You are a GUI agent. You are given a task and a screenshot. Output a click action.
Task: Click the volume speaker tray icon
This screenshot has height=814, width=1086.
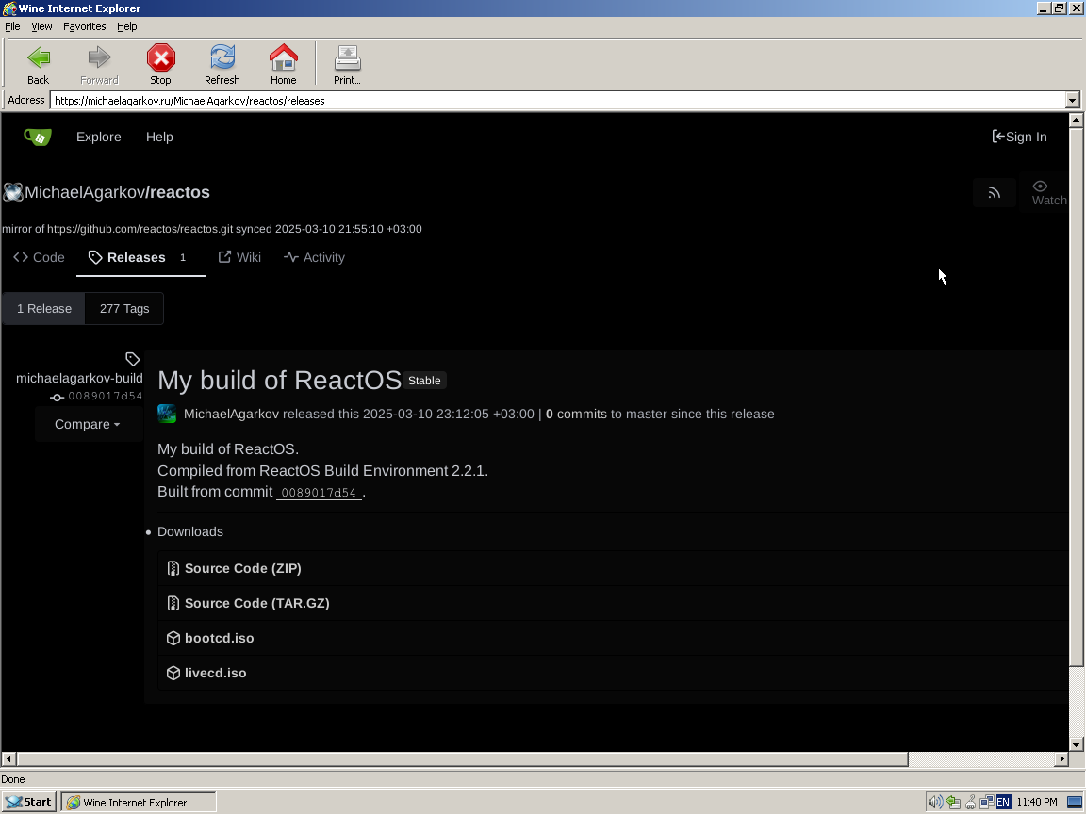pyautogui.click(x=934, y=802)
